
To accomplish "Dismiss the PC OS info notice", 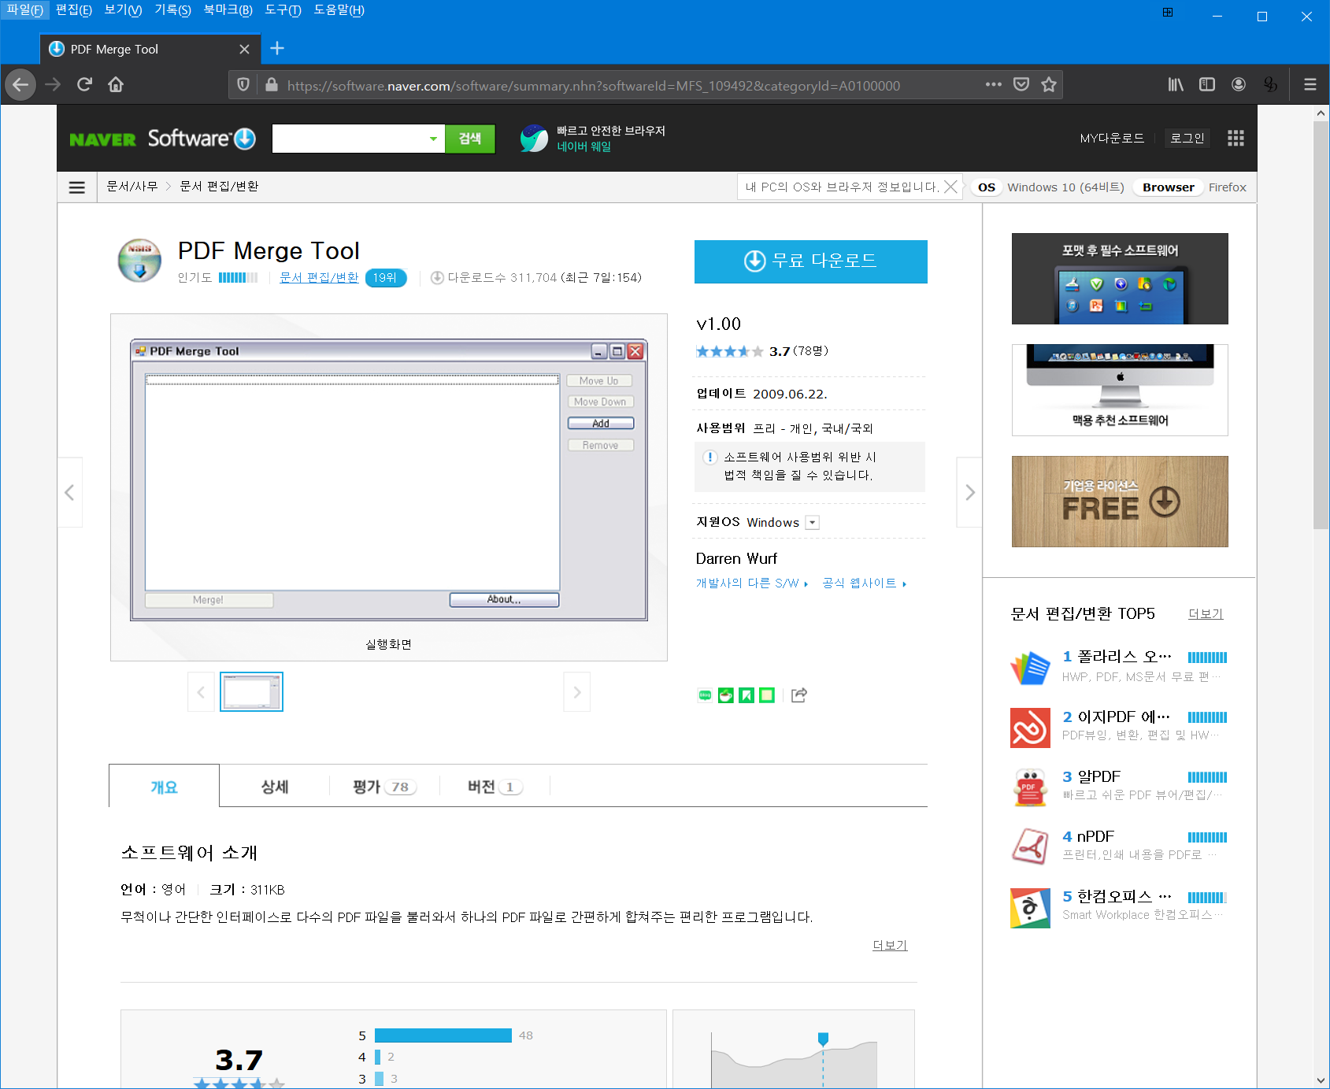I will [x=951, y=187].
